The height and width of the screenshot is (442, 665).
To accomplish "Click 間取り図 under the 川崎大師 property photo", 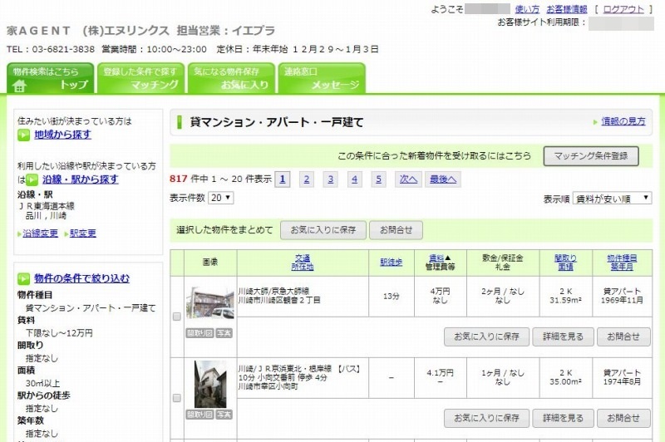I will 199,333.
